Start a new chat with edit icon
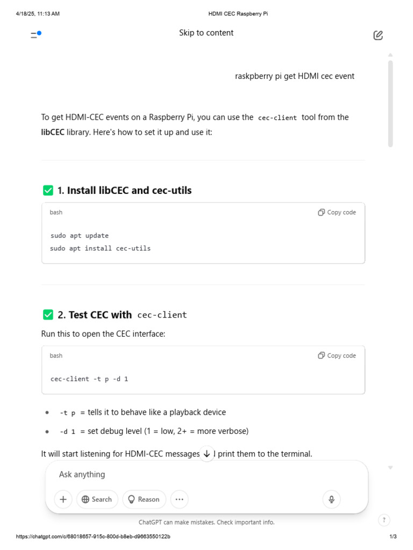Screen dimensions: 413x550 (x=378, y=35)
